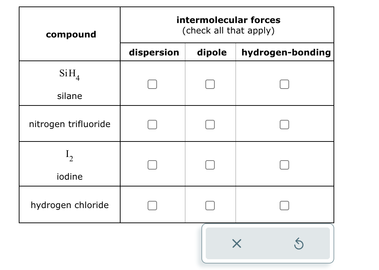
Task: Check the dipole box for iodine
Action: tap(210, 165)
